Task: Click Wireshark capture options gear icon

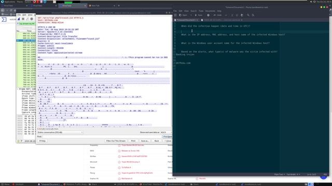Action: coord(32,19)
